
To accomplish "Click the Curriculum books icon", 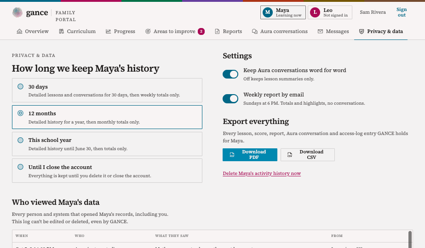I will [62, 31].
